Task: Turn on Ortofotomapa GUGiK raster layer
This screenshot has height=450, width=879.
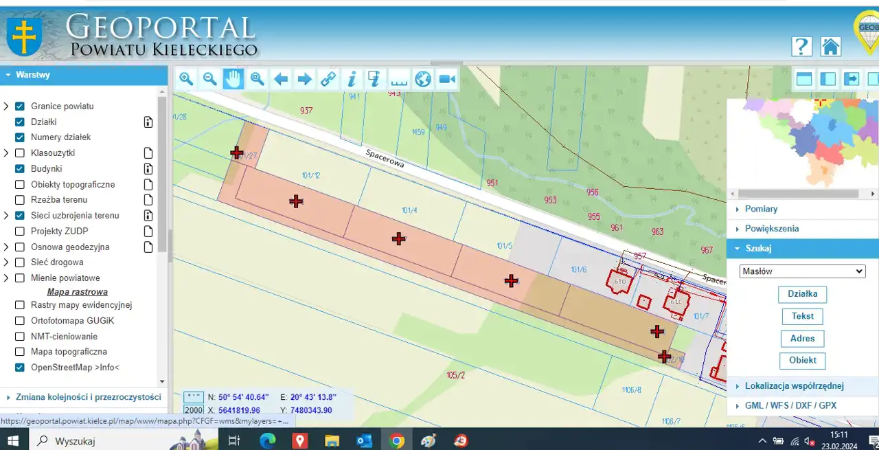Action: click(x=20, y=321)
